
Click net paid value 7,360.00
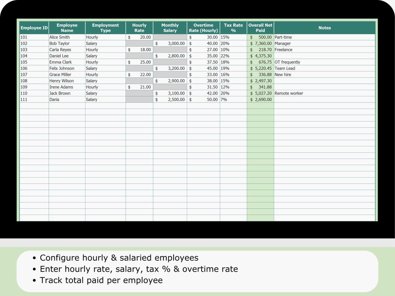click(260, 43)
